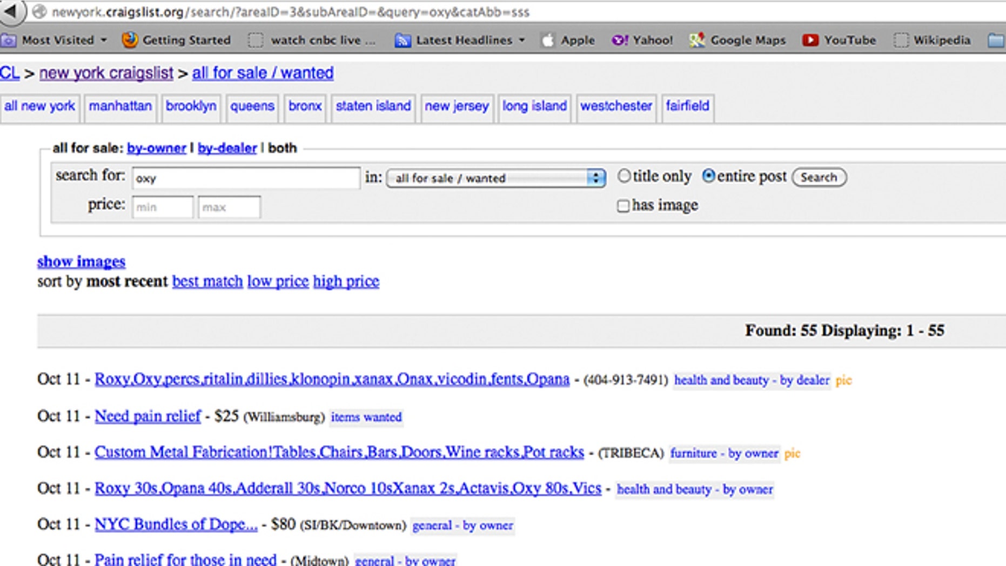
Task: Click the Google Maps bookmark icon
Action: coord(697,40)
